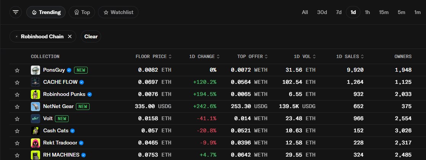
Task: Click the verified badge next to Cash Cats
Action: (72, 131)
